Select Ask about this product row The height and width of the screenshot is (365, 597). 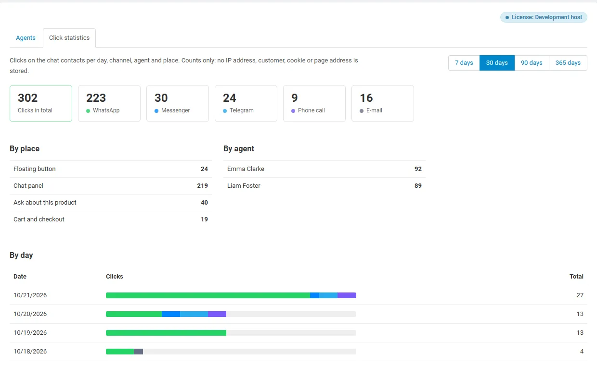[111, 203]
